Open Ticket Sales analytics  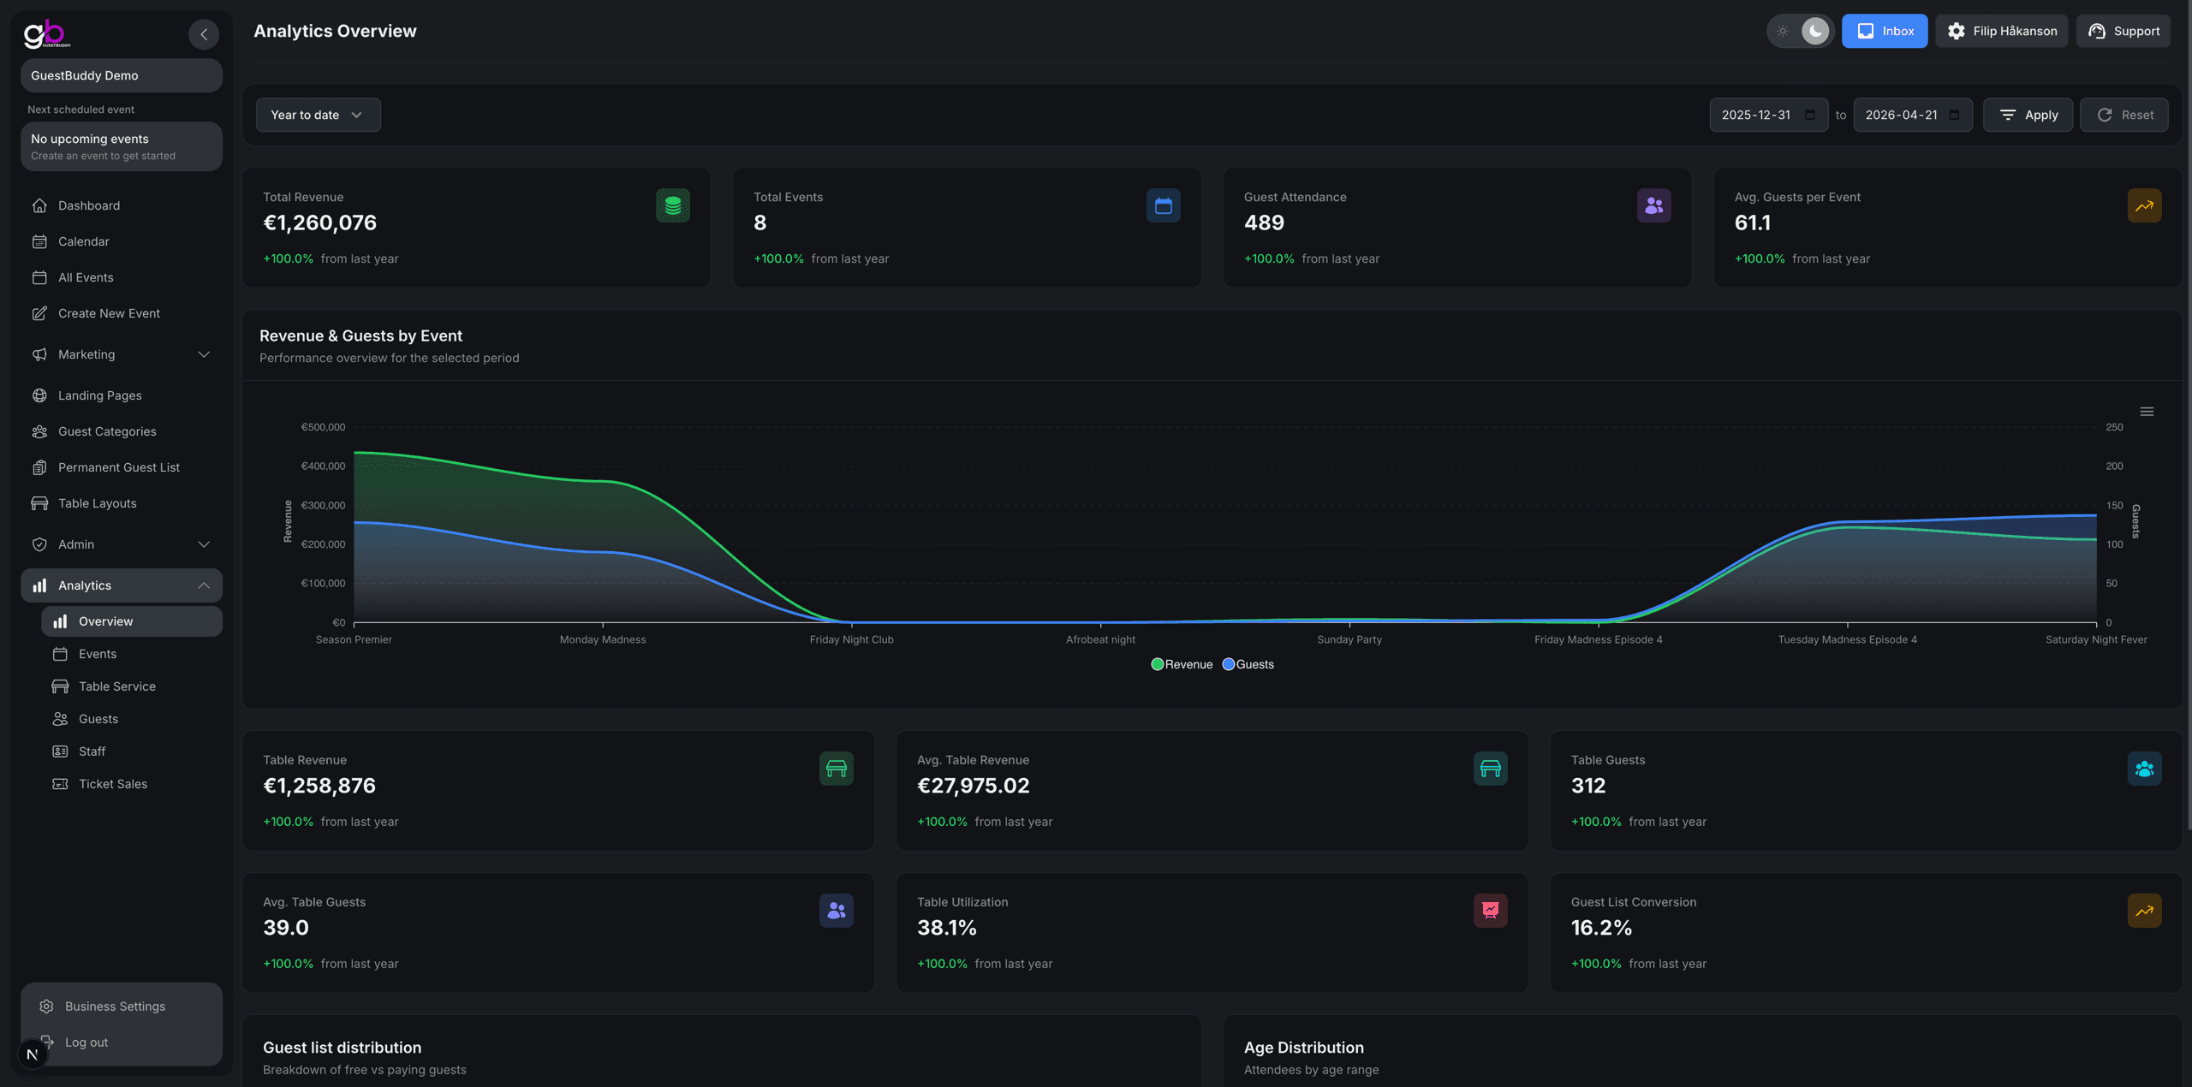(131, 784)
